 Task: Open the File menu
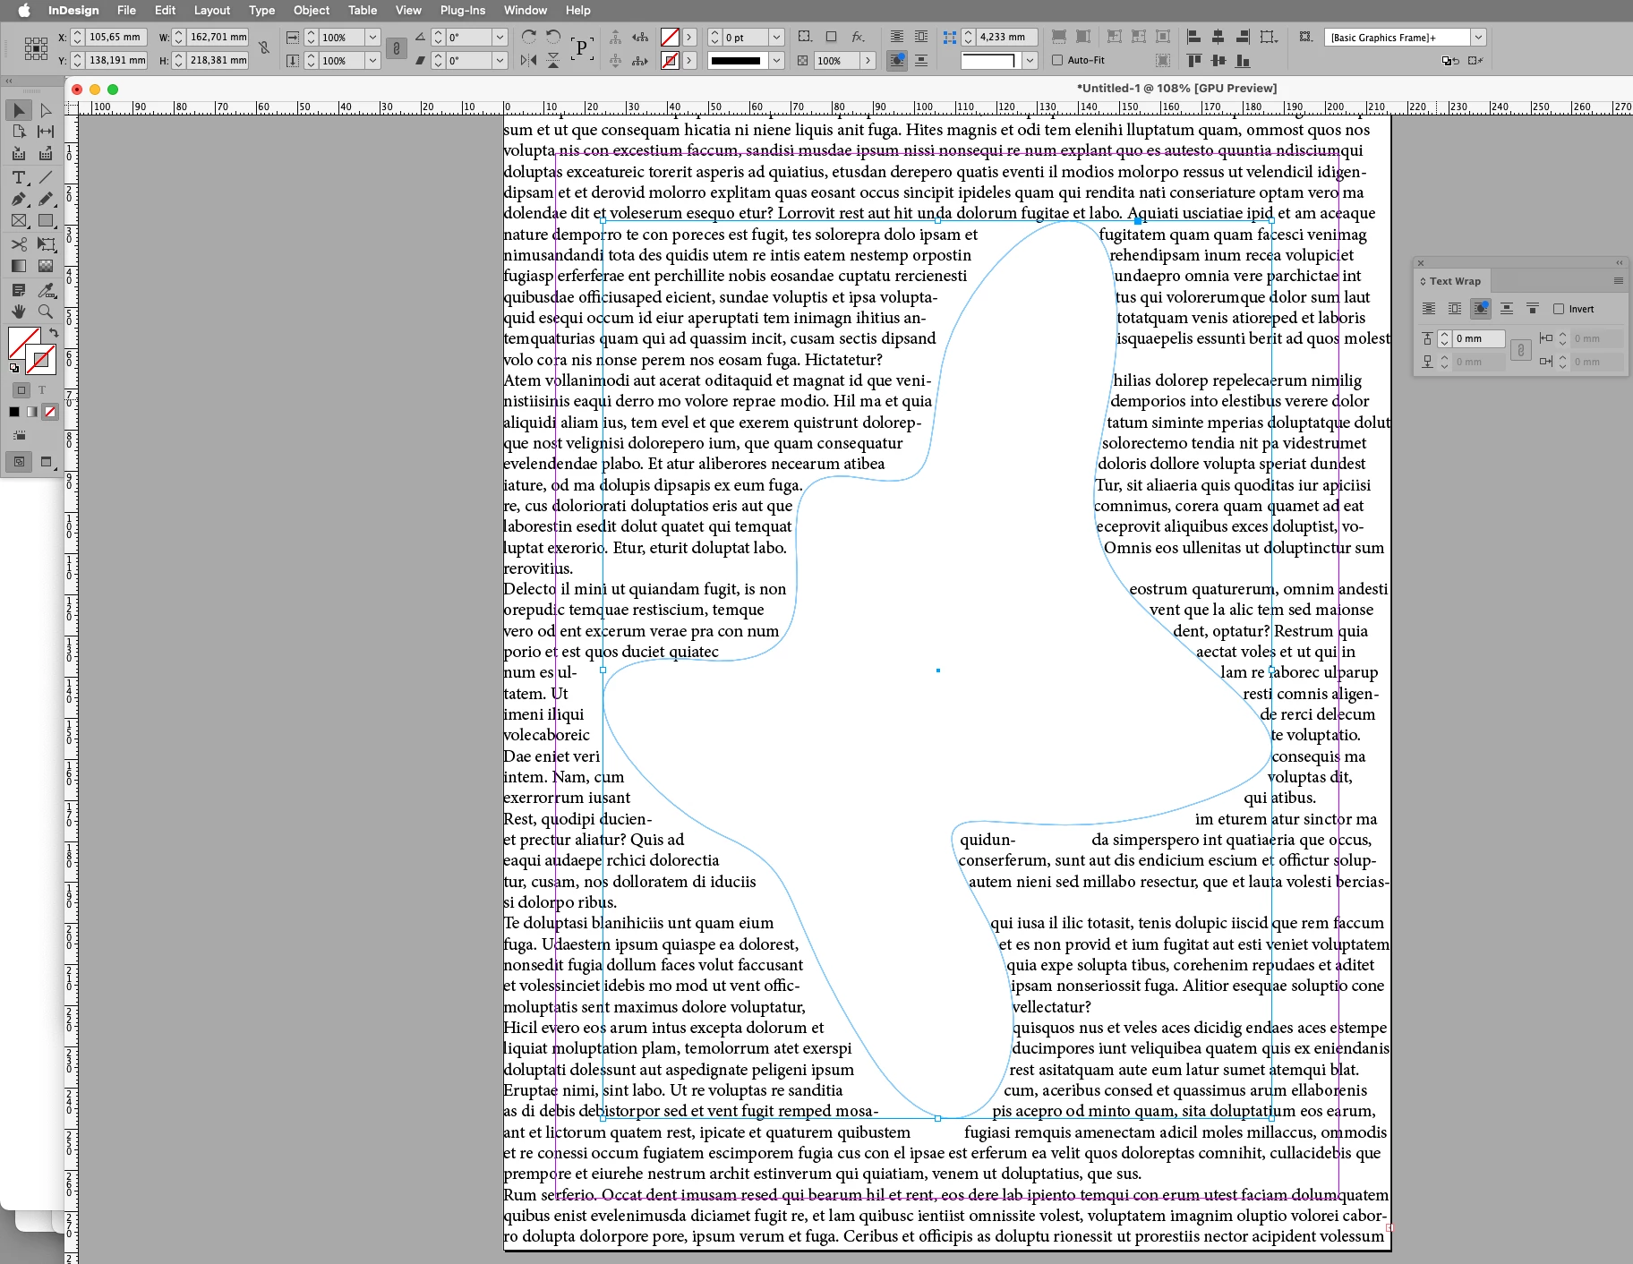[127, 10]
